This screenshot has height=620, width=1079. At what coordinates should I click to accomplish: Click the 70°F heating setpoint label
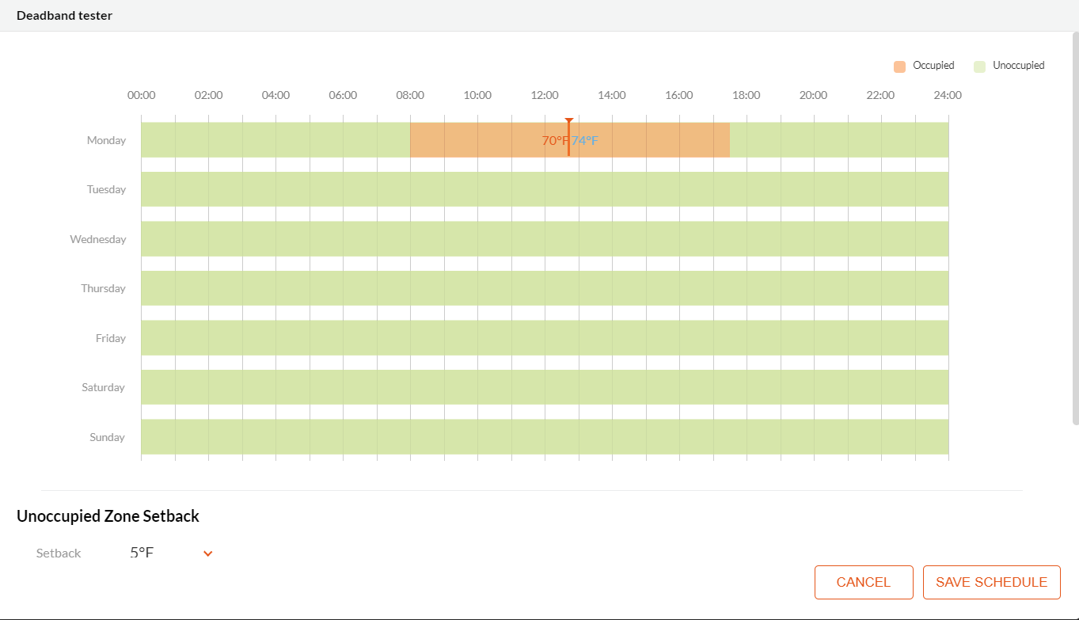click(553, 141)
